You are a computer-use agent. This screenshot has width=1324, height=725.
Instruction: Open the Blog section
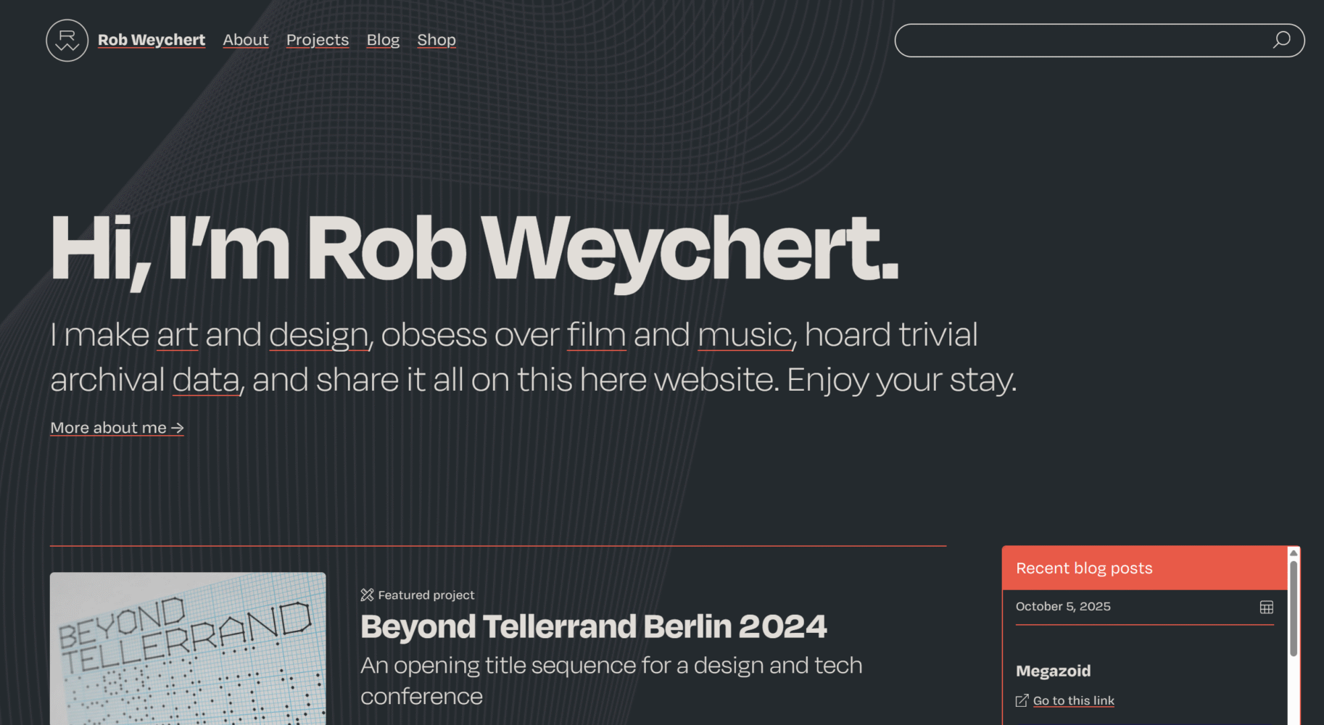(383, 40)
